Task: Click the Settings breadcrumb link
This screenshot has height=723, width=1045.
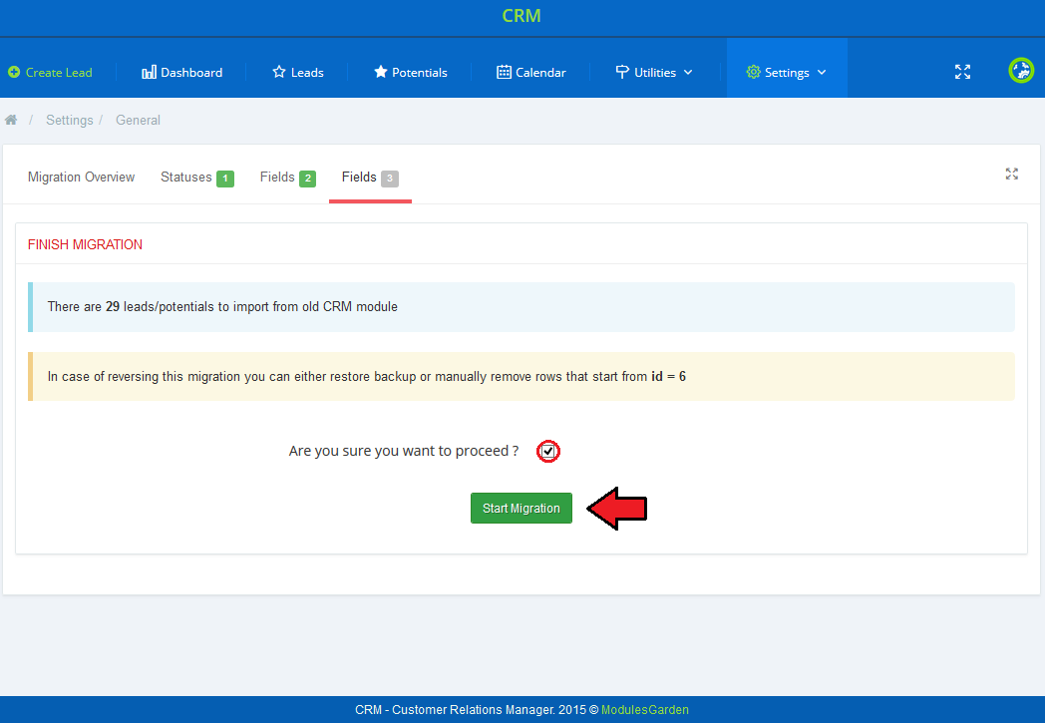Action: (70, 120)
